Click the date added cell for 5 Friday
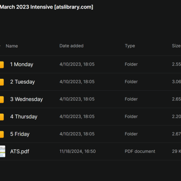 77,134
